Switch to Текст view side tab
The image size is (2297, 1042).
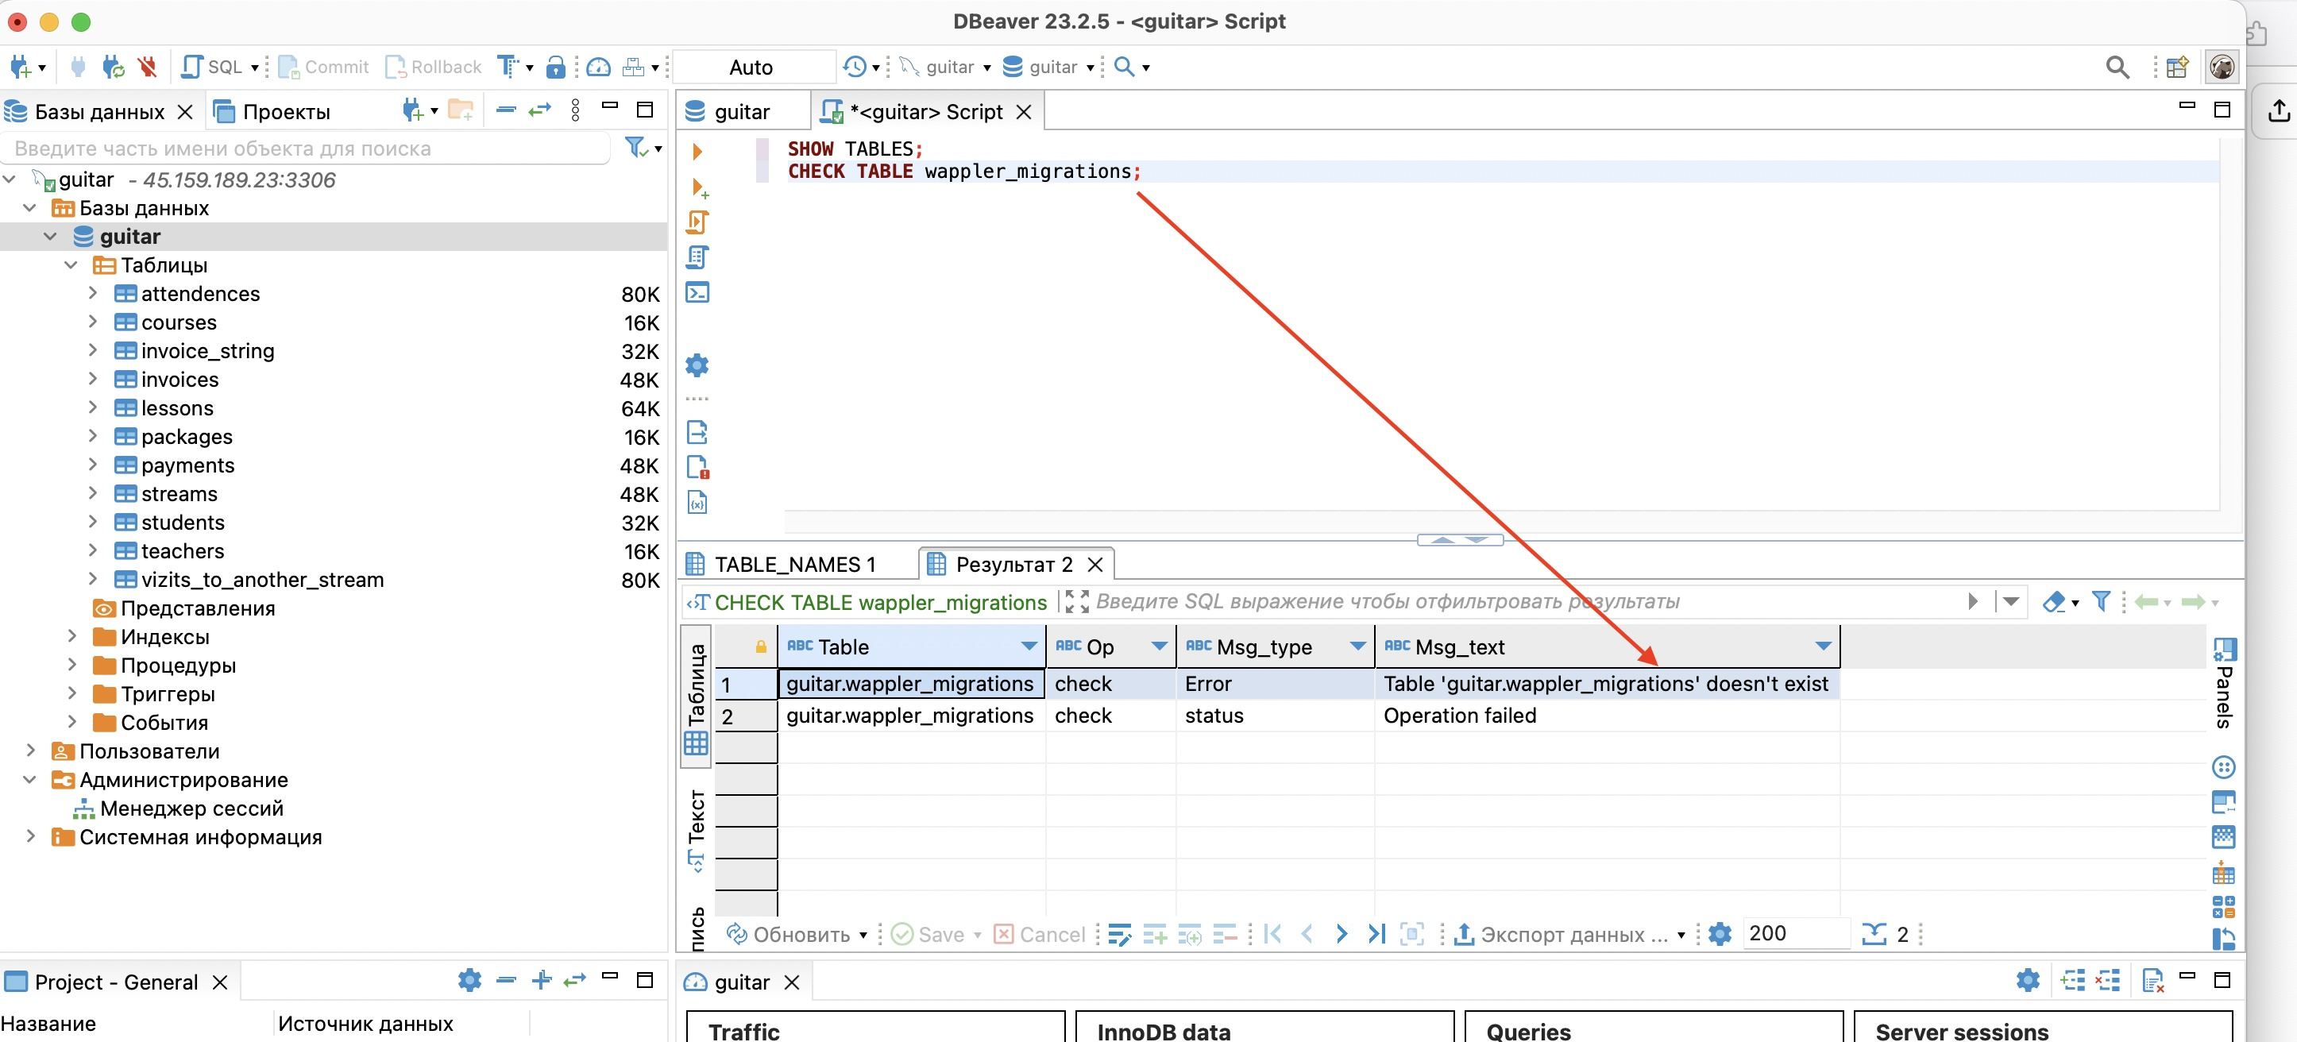coord(697,829)
